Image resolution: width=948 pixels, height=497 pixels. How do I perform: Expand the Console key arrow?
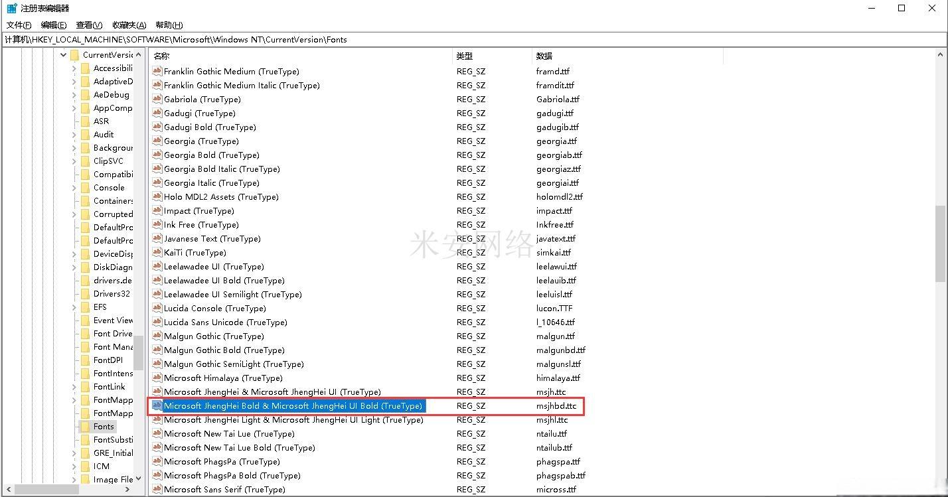(x=74, y=188)
